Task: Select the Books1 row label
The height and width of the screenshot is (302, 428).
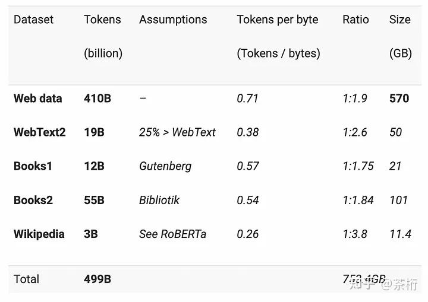Action: point(33,166)
